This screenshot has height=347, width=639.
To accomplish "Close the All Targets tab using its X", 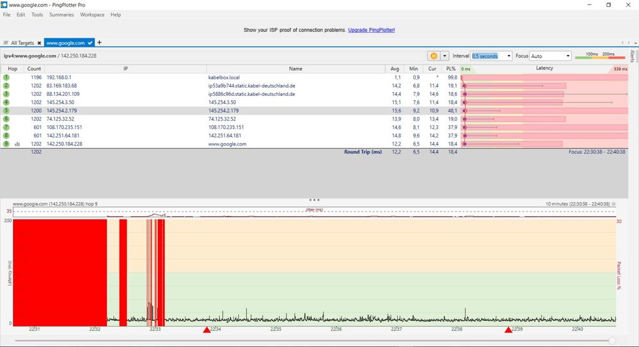I will [x=39, y=43].
